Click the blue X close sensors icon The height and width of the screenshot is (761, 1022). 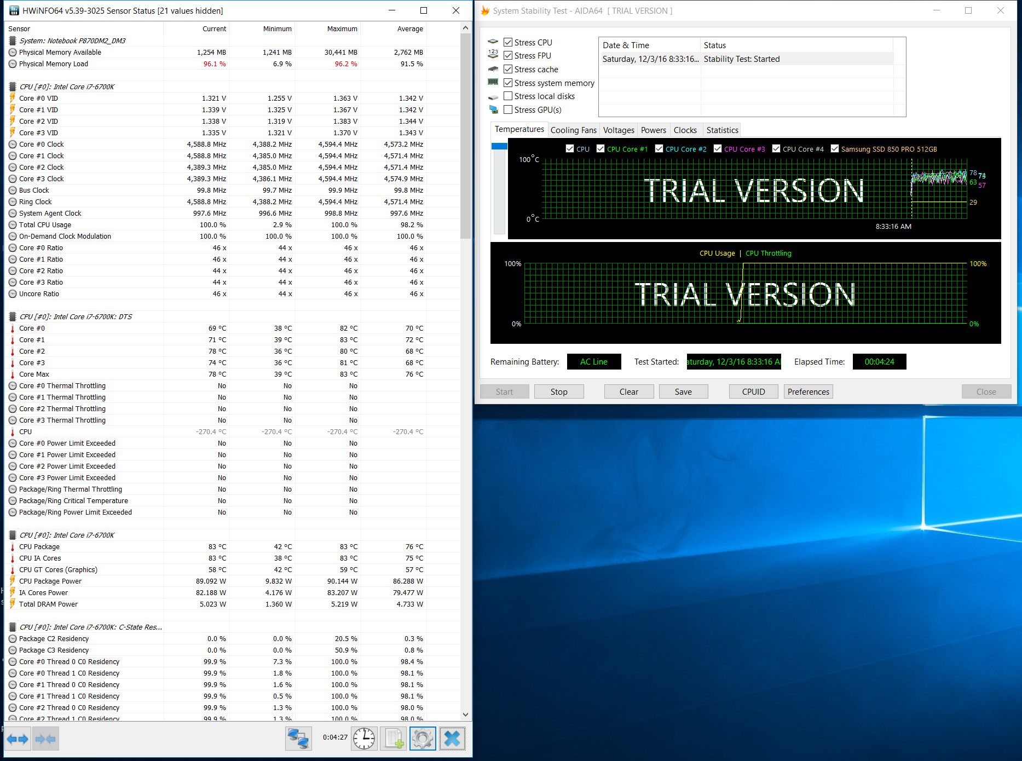[x=452, y=739]
